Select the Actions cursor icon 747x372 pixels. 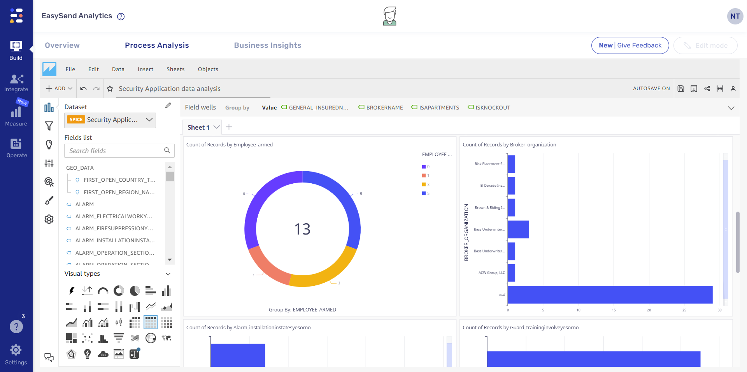(x=49, y=182)
